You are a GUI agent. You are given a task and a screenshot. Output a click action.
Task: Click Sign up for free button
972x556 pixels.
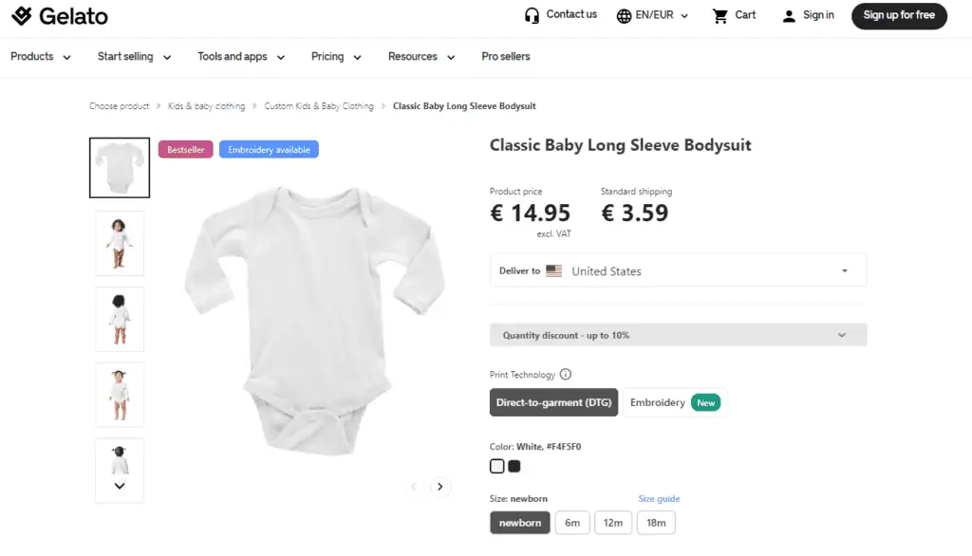click(899, 16)
